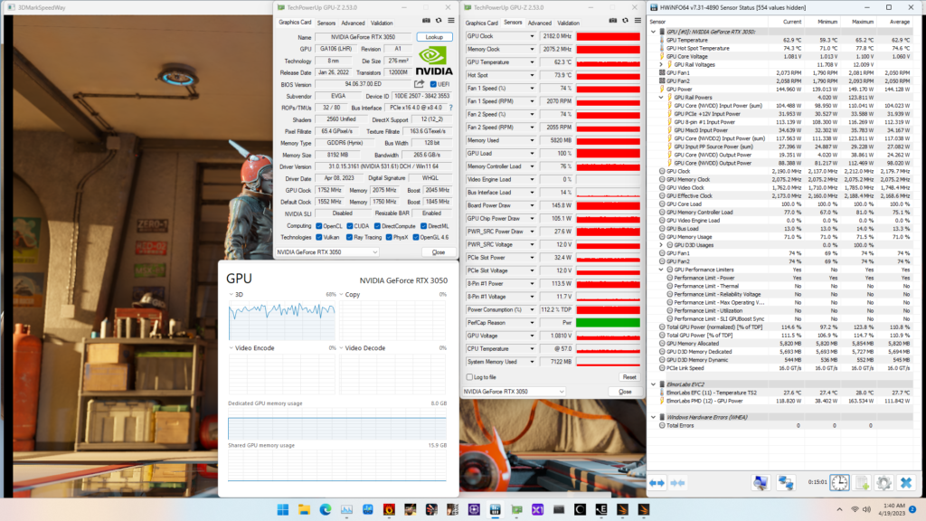The image size is (926, 521).
Task: Click HWiNFO monitor with magnifier icon
Action: pos(761,483)
